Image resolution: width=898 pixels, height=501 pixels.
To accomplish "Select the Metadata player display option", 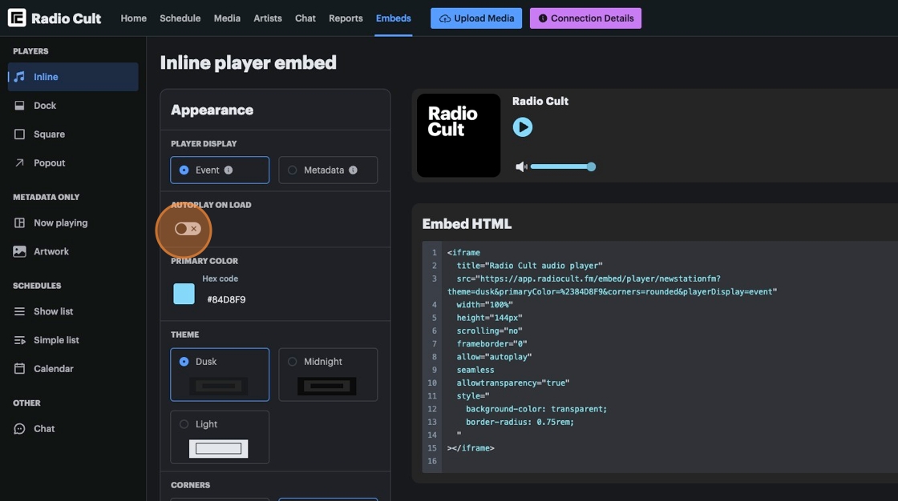I will coord(328,170).
